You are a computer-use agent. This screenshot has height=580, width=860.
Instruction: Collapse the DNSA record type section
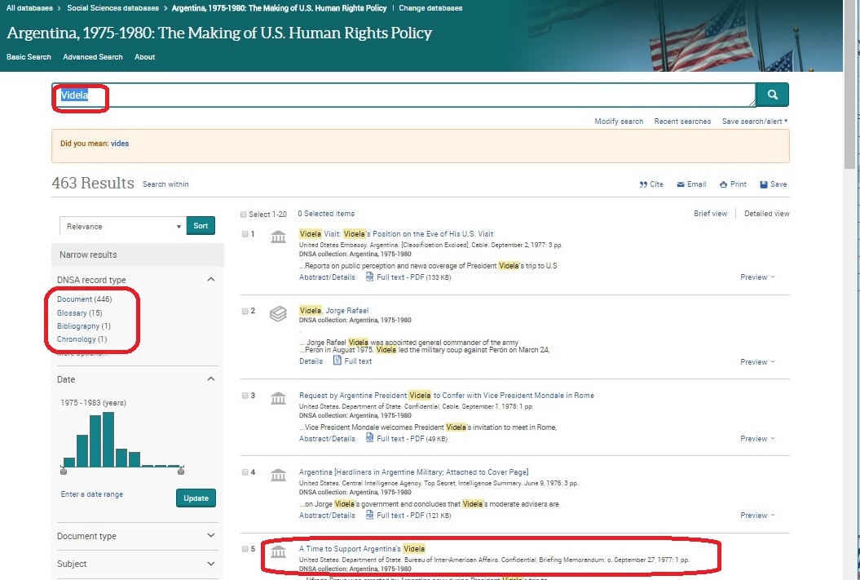210,279
